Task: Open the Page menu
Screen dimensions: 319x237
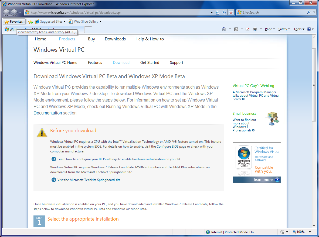Action: click(270, 29)
